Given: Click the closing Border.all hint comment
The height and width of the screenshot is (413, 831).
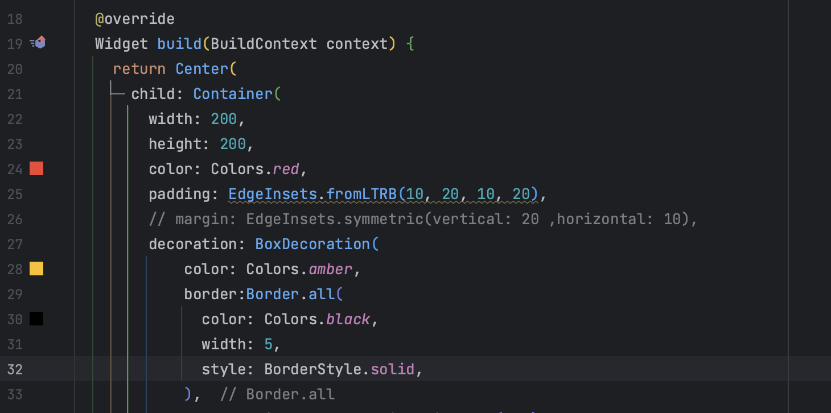Looking at the screenshot, I should point(277,394).
